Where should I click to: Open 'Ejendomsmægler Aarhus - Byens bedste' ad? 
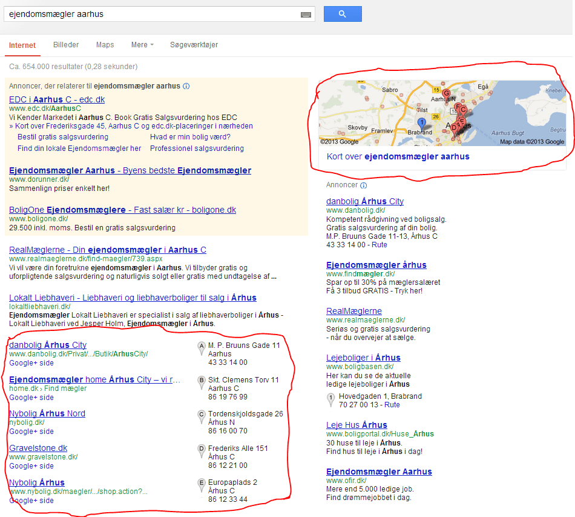(x=130, y=170)
